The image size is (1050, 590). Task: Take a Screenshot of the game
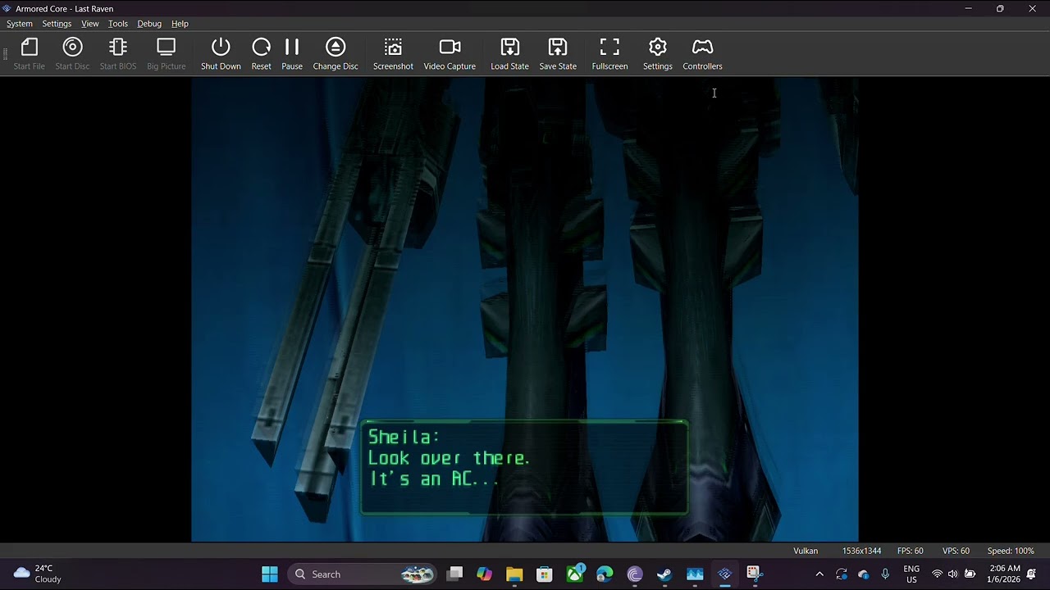393,54
